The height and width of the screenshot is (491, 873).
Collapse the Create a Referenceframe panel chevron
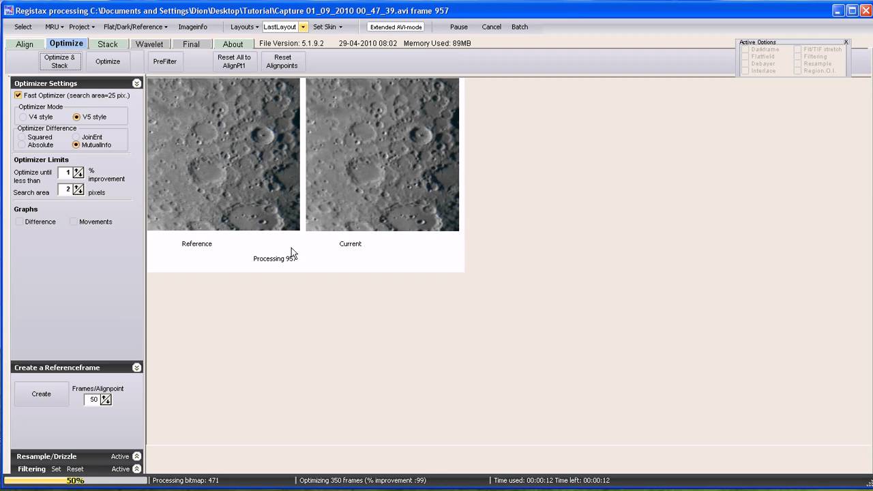(x=136, y=368)
